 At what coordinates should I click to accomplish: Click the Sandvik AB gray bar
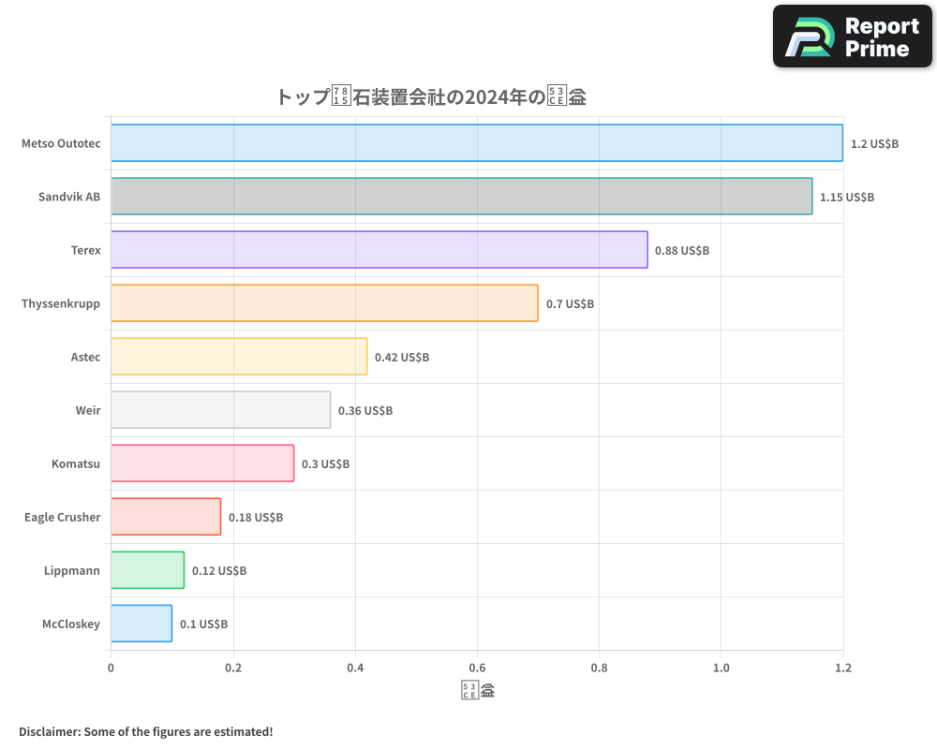click(x=459, y=197)
